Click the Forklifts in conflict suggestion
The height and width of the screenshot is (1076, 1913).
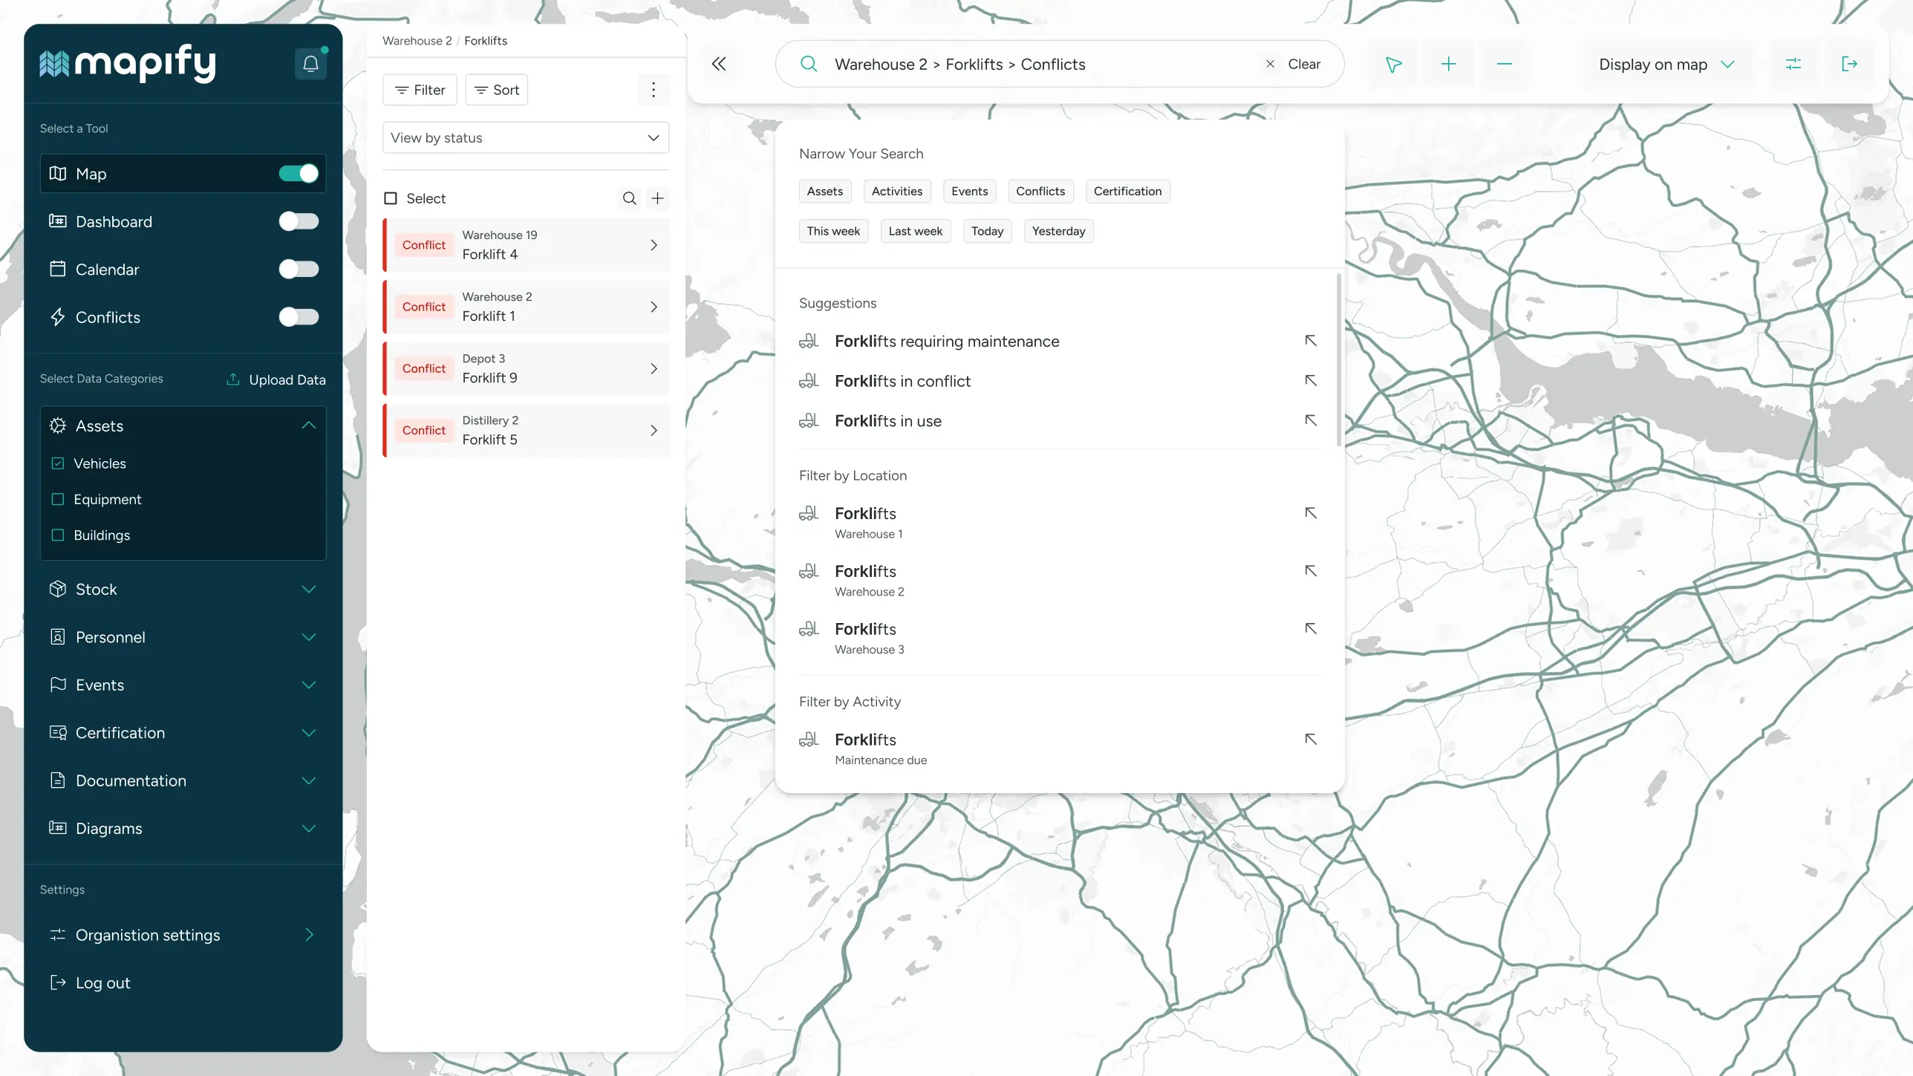point(902,381)
